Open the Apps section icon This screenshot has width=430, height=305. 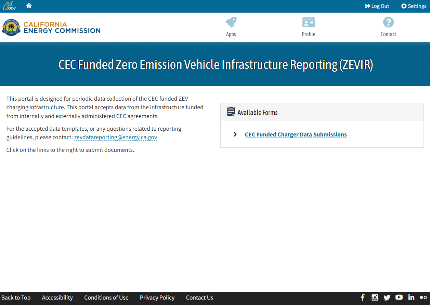tap(231, 22)
